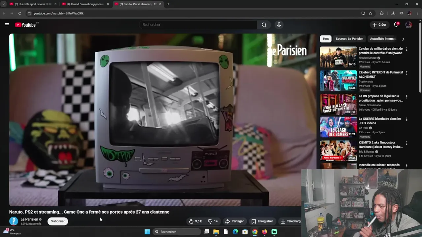Screen dimensions: 422x237
Task: Bookmark this page with star icon
Action: (371, 13)
